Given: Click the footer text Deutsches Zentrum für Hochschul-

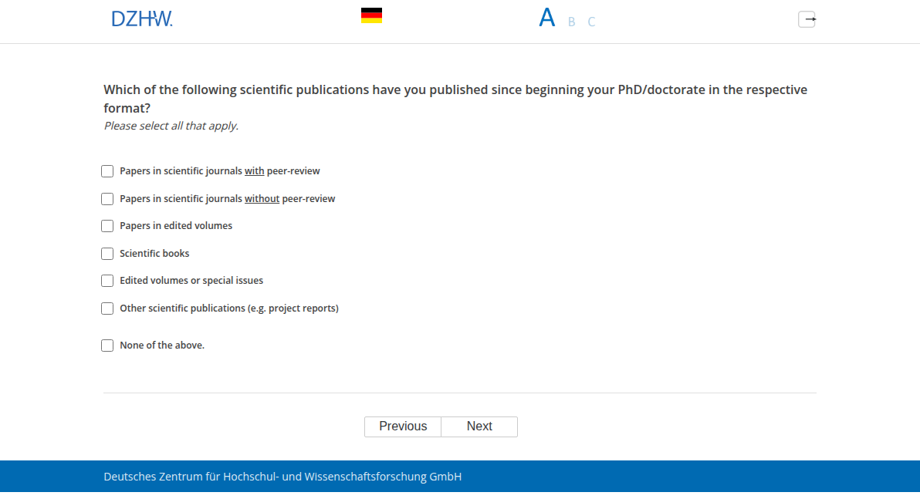Looking at the screenshot, I should coord(282,477).
